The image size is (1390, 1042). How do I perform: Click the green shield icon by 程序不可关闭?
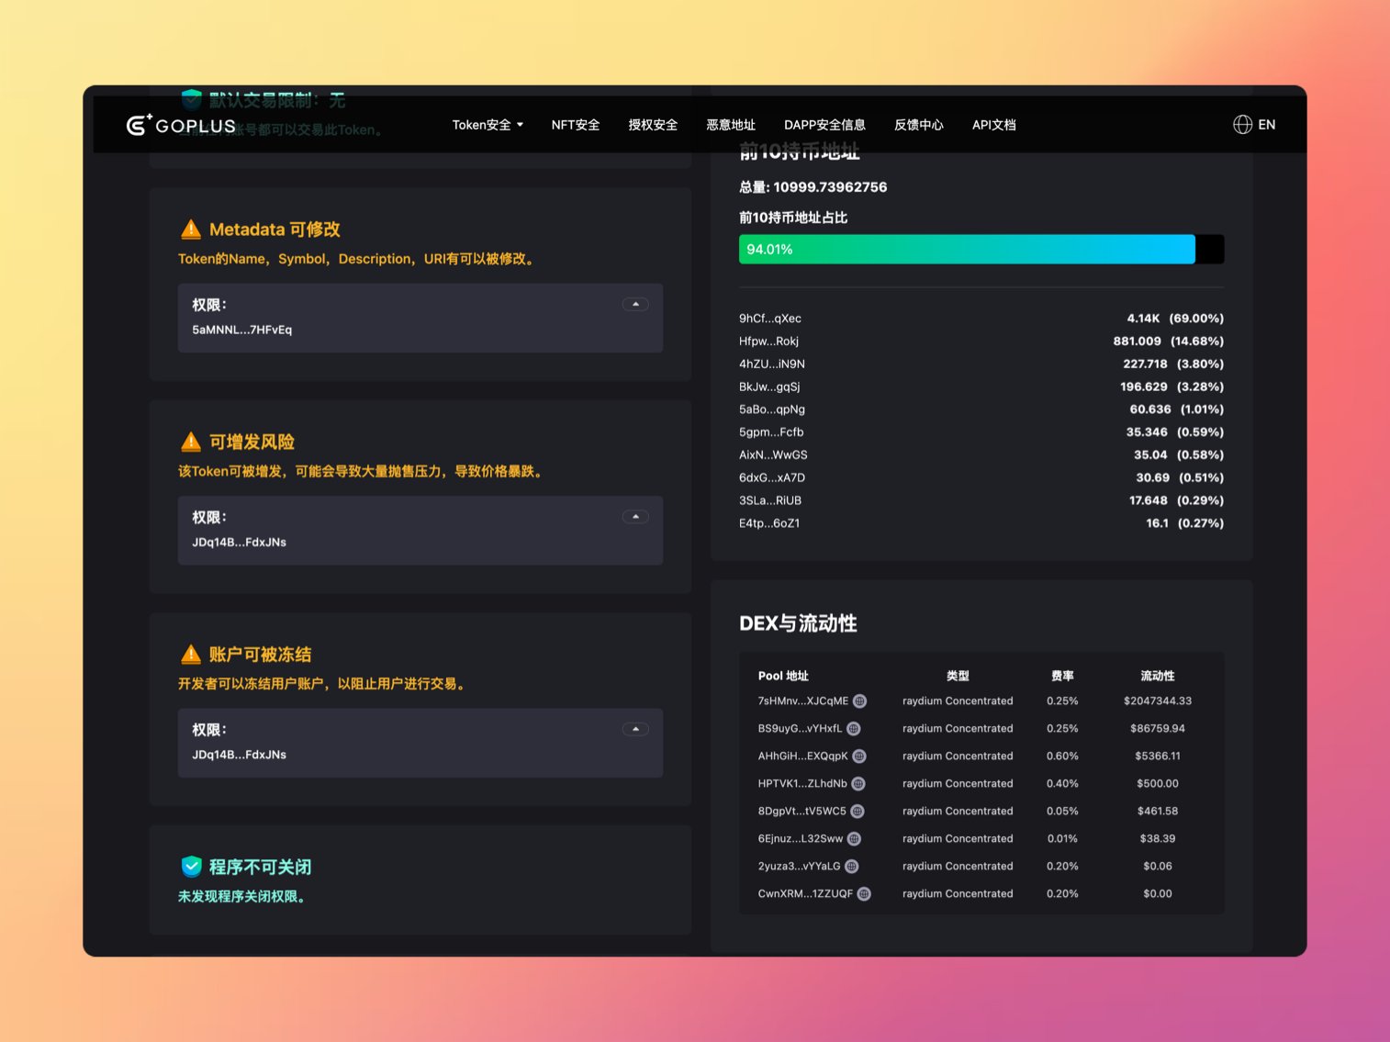click(x=191, y=867)
